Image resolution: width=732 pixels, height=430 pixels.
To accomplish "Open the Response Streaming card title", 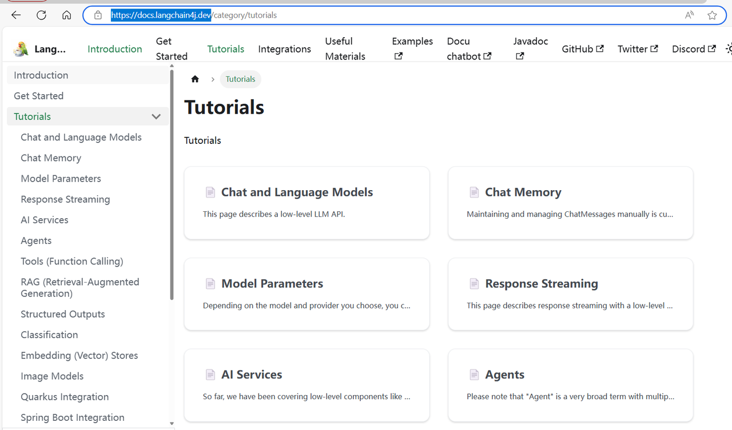I will (x=542, y=284).
